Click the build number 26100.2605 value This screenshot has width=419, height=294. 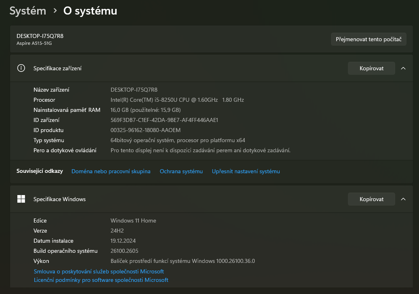(x=124, y=251)
